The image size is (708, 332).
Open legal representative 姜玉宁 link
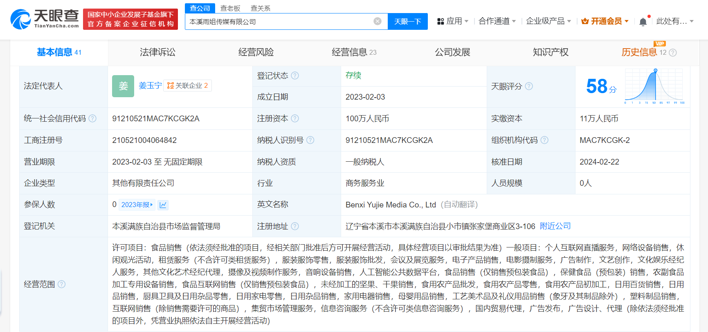150,86
